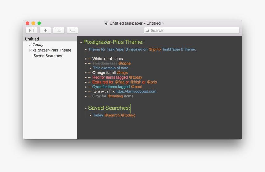The image size is (265, 172).
Task: Click bullet beside Pixelgrazer-Plus Theme heading
Action: [81, 42]
